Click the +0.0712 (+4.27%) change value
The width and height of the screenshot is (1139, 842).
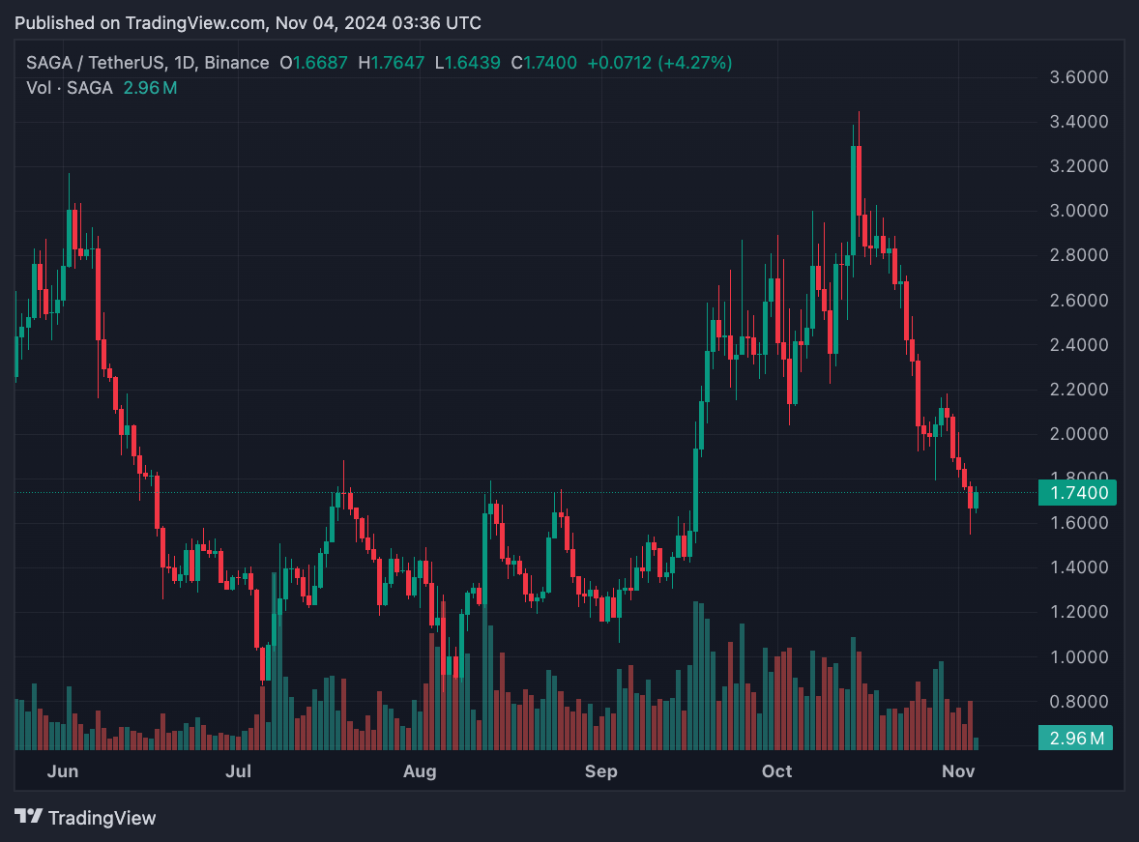[x=662, y=63]
